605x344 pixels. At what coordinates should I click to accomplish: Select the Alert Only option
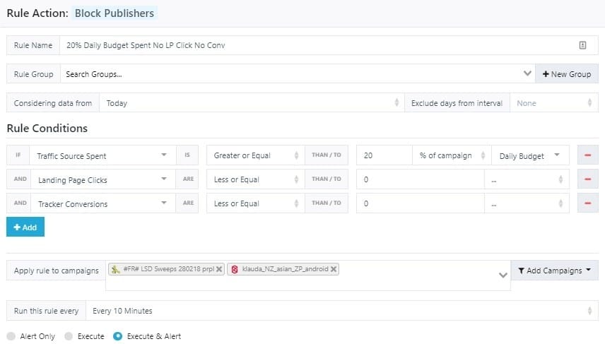pyautogui.click(x=11, y=336)
